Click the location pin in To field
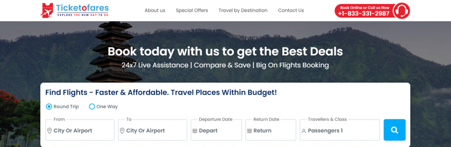This screenshot has width=451, height=147. pos(122,131)
